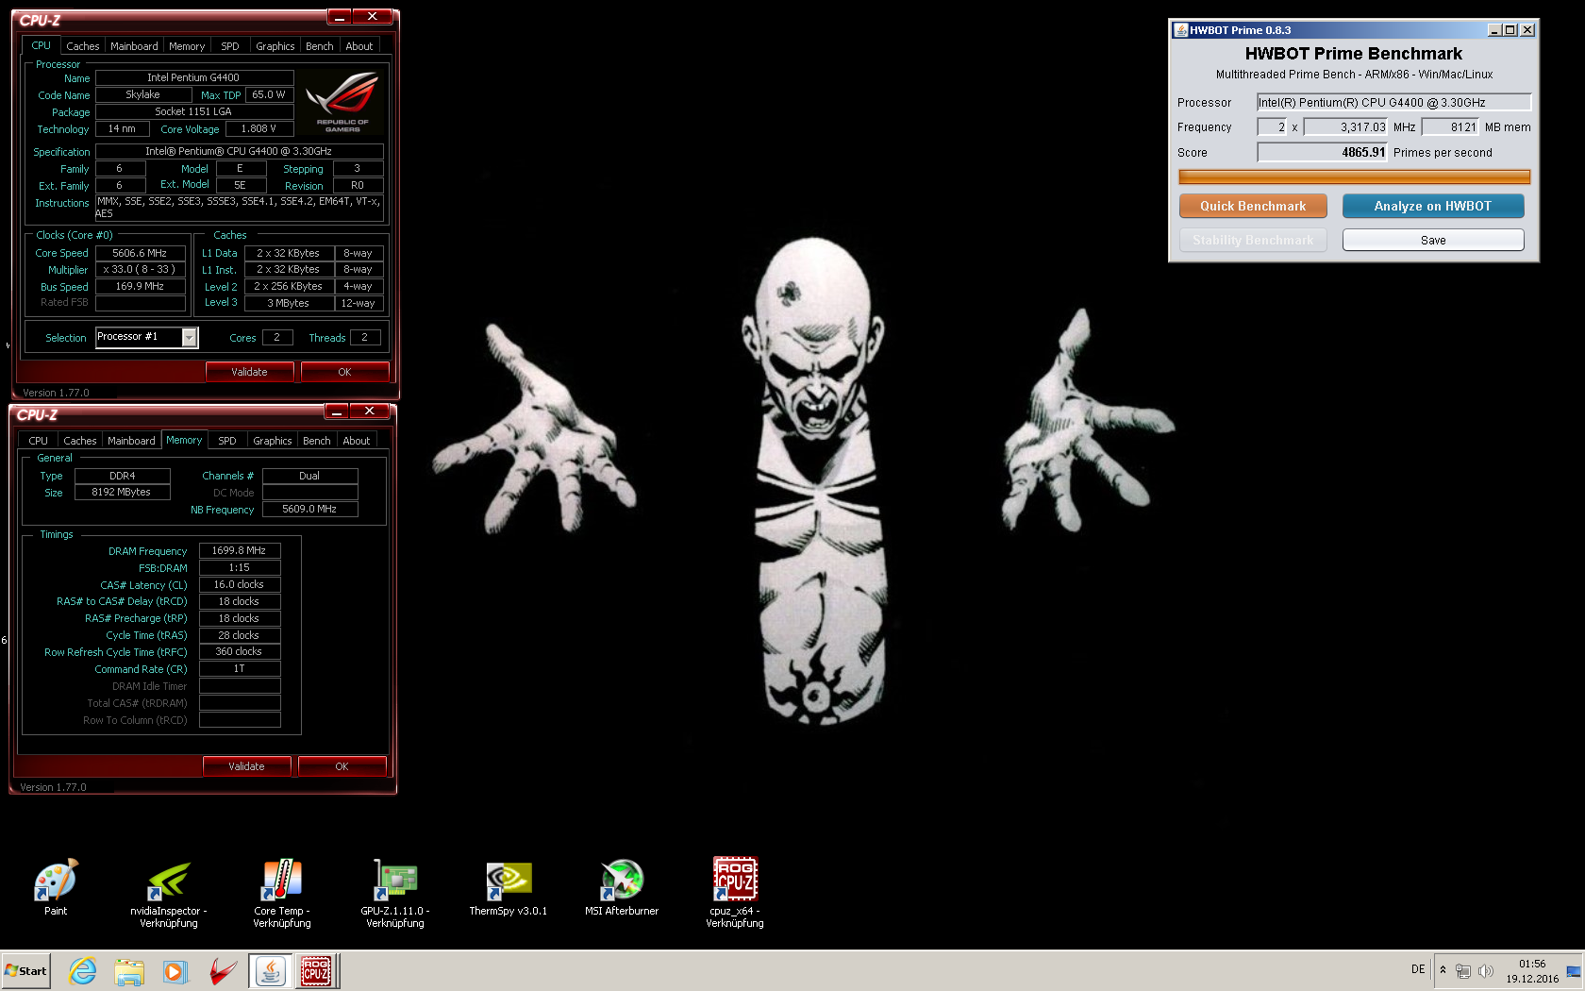1585x991 pixels.
Task: Open About tab in top CPU-Z window
Action: pos(359,46)
